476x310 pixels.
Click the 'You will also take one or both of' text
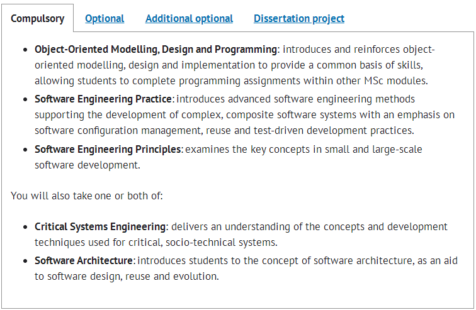pyautogui.click(x=87, y=196)
